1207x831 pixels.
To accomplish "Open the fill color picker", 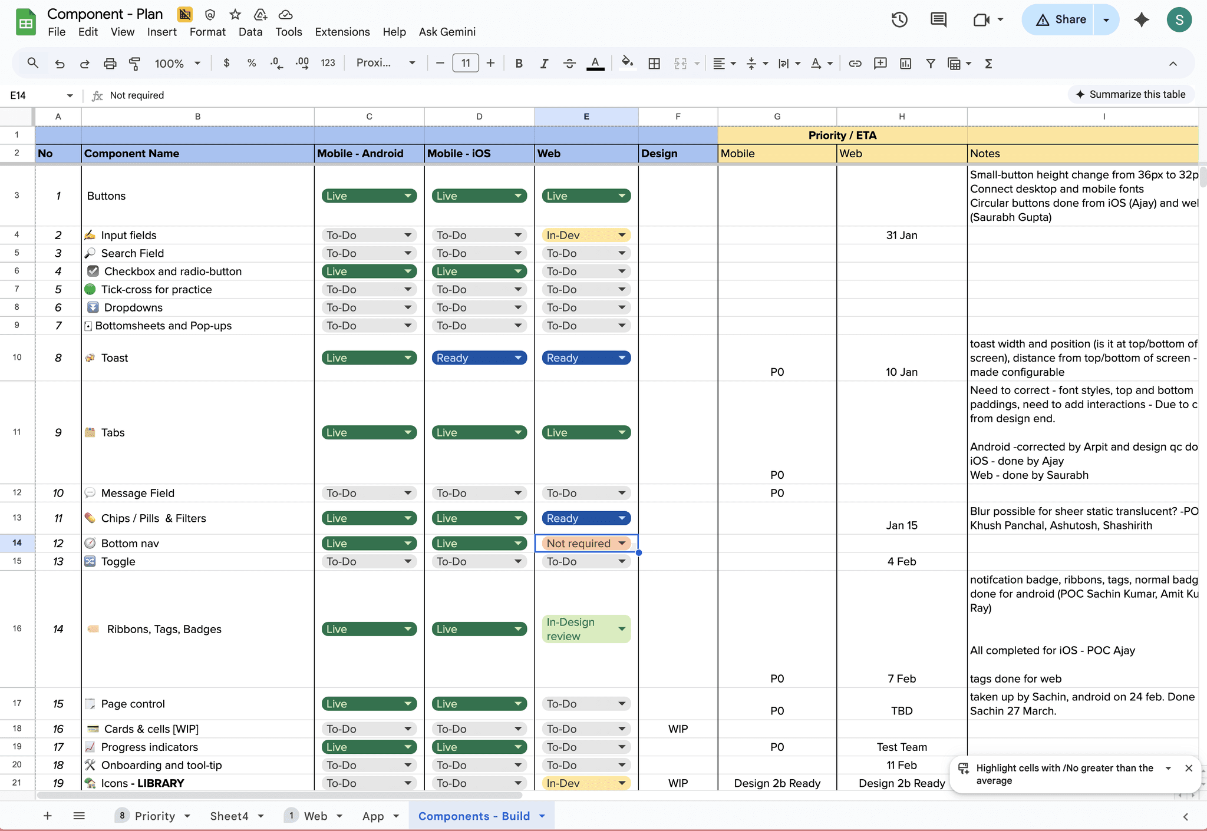I will [x=627, y=62].
